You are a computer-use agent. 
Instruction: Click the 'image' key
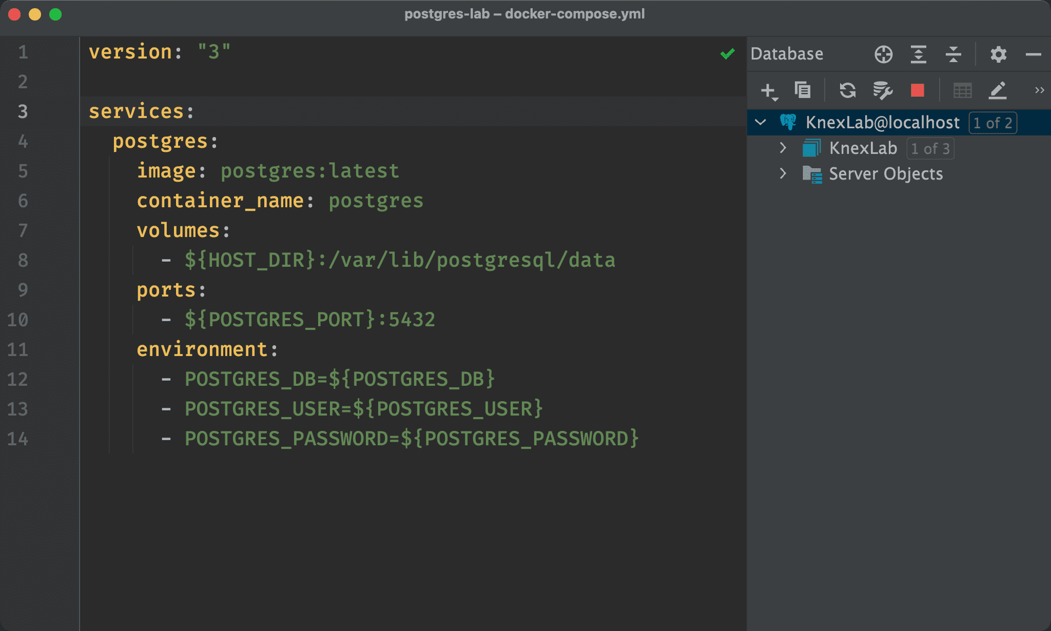pos(166,171)
